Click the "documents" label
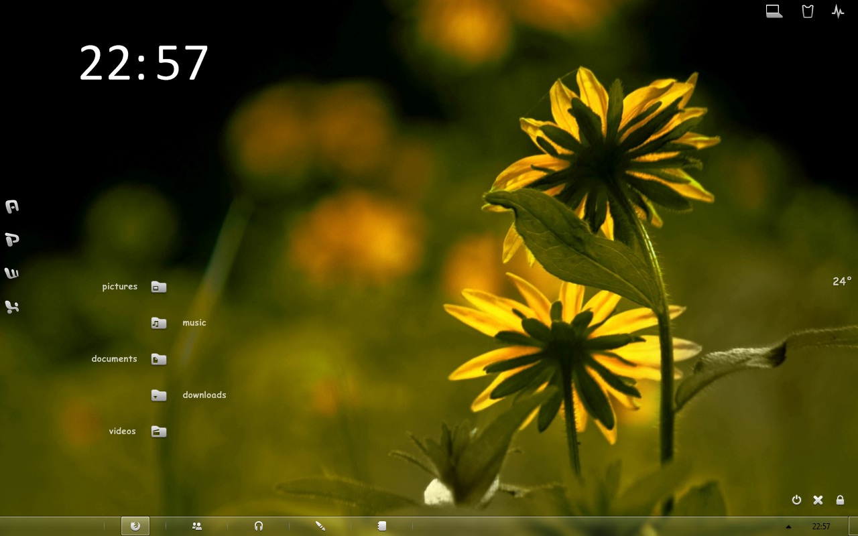The image size is (858, 536). click(x=114, y=359)
